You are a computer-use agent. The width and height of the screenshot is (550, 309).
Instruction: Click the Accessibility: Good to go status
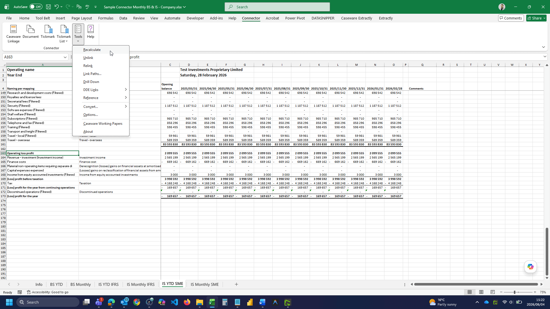coord(48,292)
